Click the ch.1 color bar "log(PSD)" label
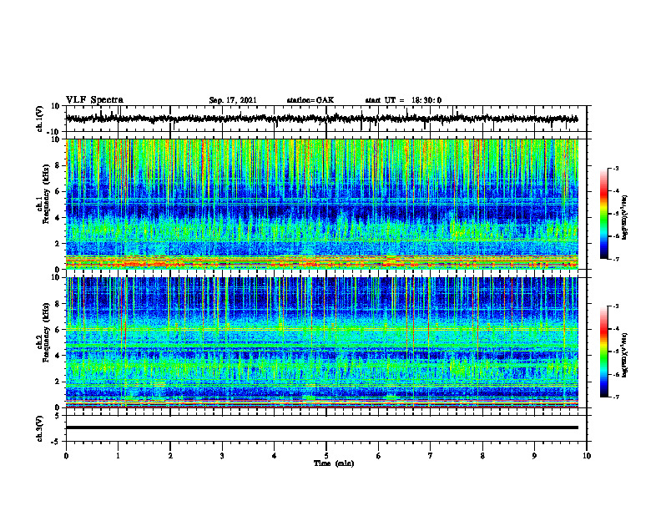This screenshot has width=661, height=511. (x=625, y=218)
